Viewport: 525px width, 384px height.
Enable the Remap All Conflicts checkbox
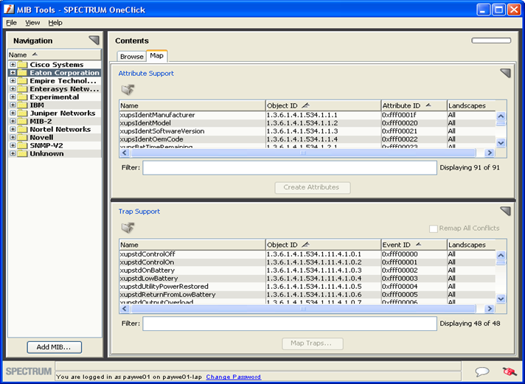coord(434,228)
